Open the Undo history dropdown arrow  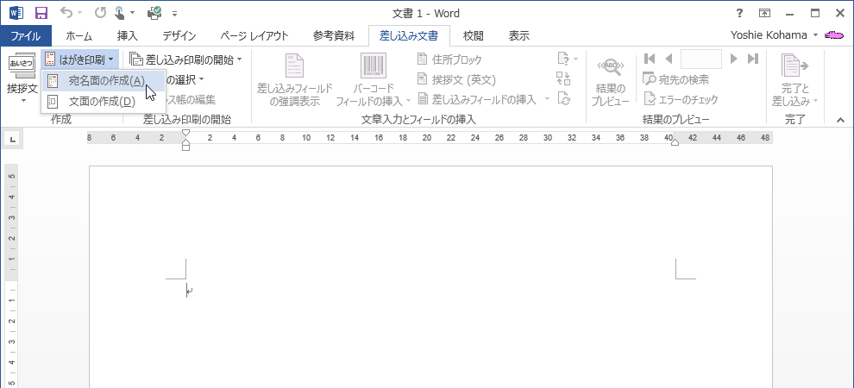(79, 13)
